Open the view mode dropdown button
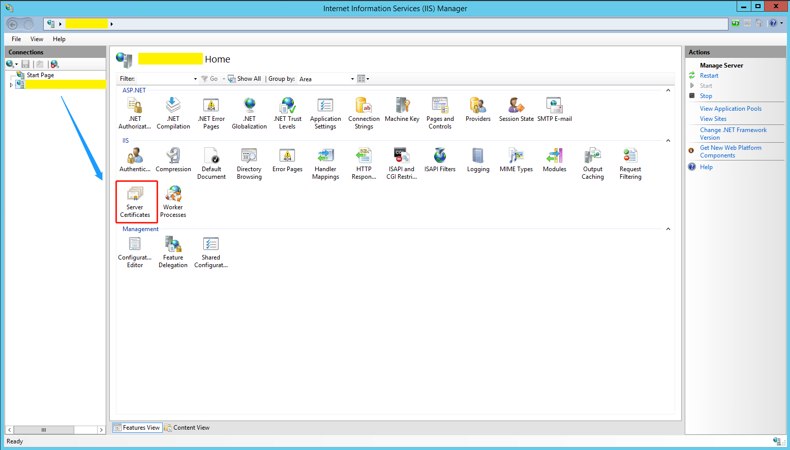The image size is (790, 450). pyautogui.click(x=363, y=79)
